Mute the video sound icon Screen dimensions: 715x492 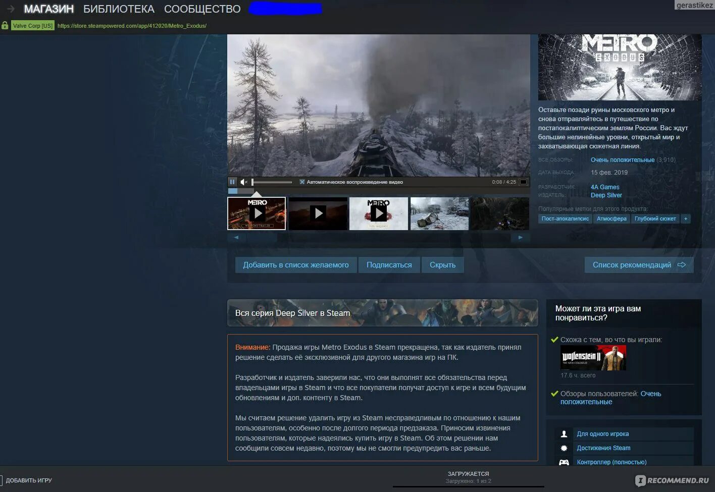point(244,182)
